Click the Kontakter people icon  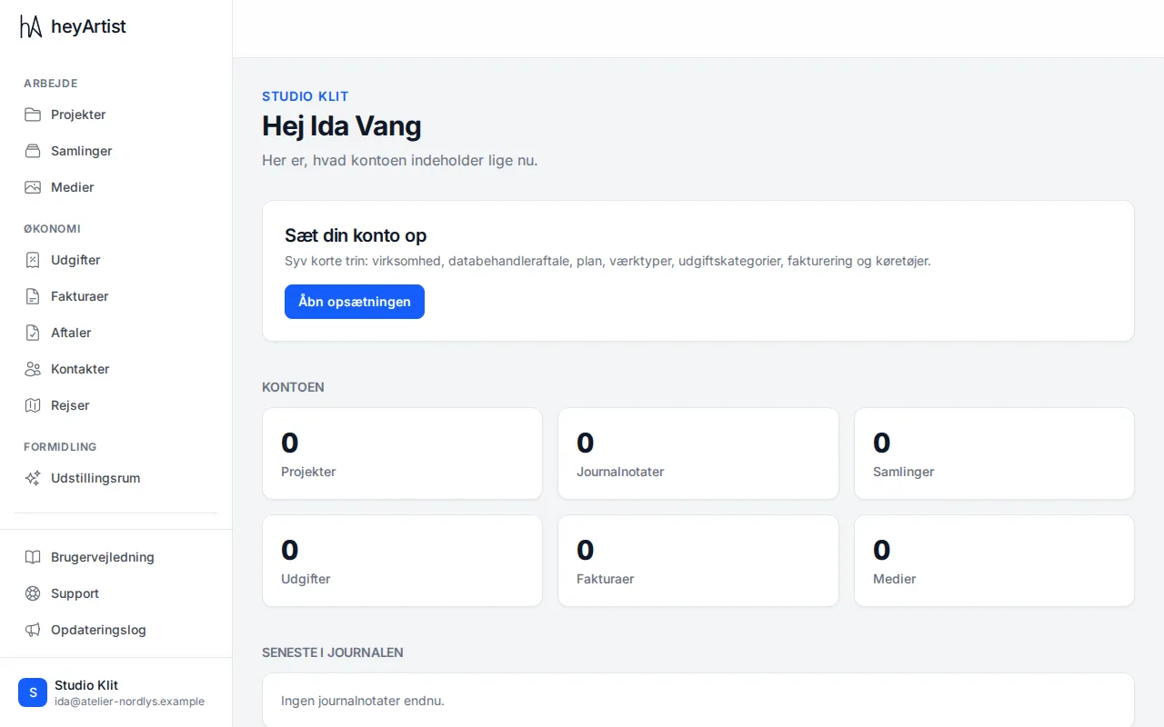33,369
